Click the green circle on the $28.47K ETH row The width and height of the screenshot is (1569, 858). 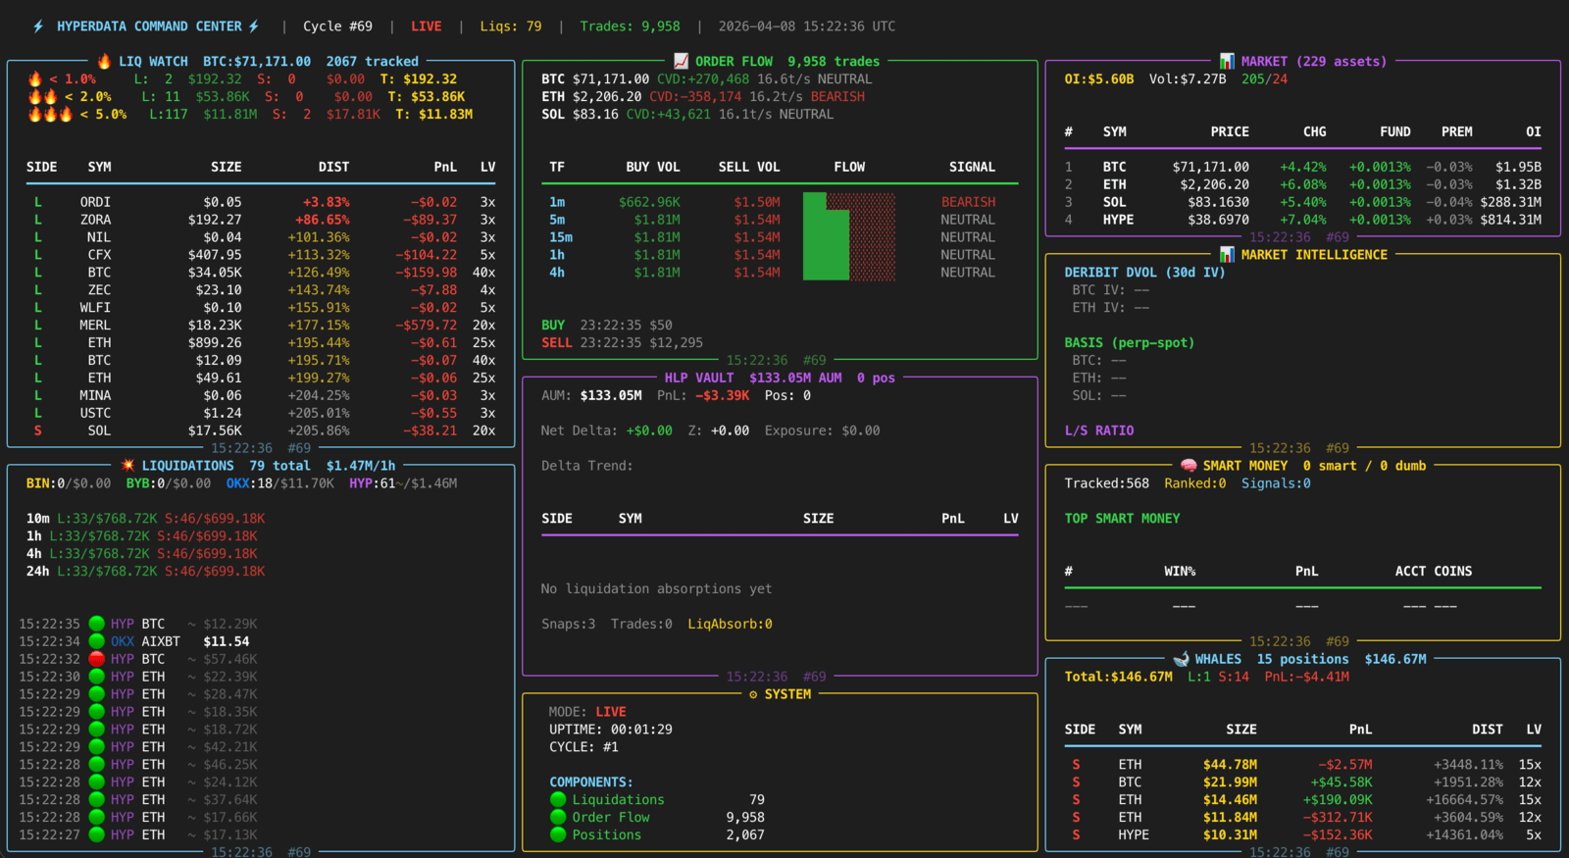(97, 694)
